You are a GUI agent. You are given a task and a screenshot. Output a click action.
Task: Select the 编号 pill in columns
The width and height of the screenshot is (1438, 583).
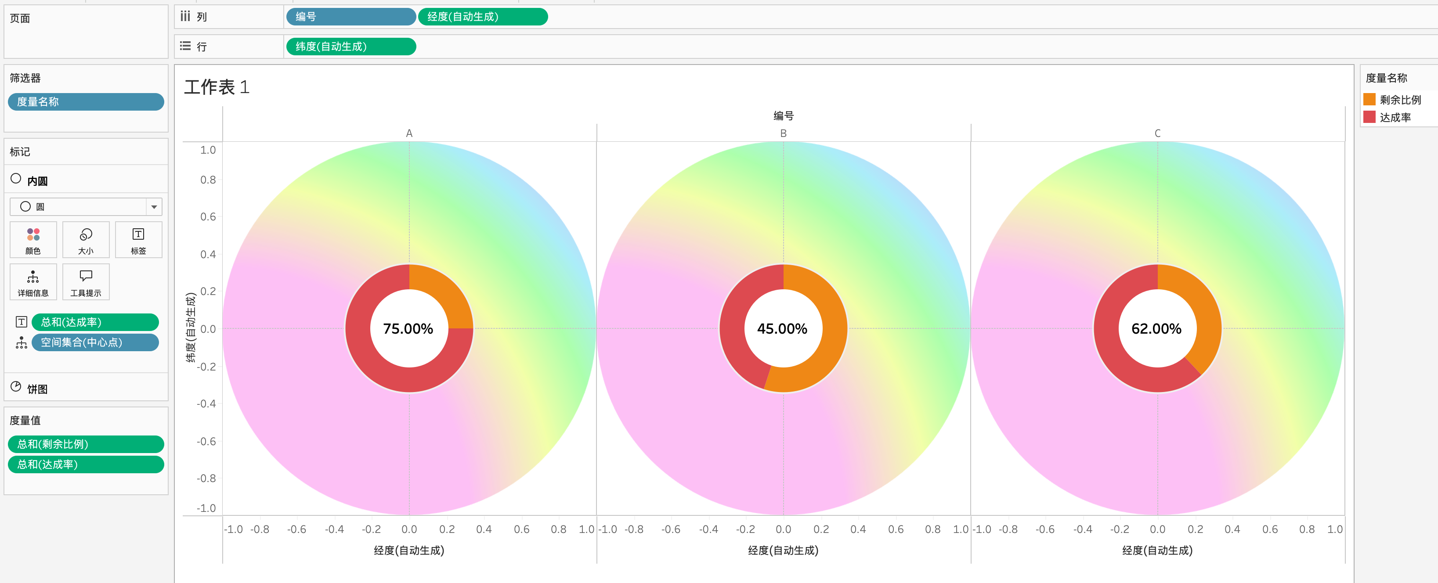coord(350,17)
